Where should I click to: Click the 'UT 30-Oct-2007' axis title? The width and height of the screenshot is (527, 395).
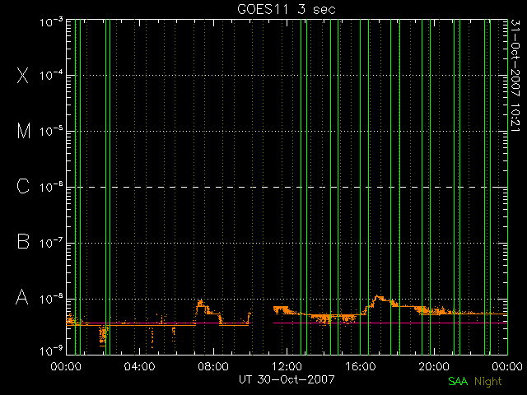click(287, 379)
